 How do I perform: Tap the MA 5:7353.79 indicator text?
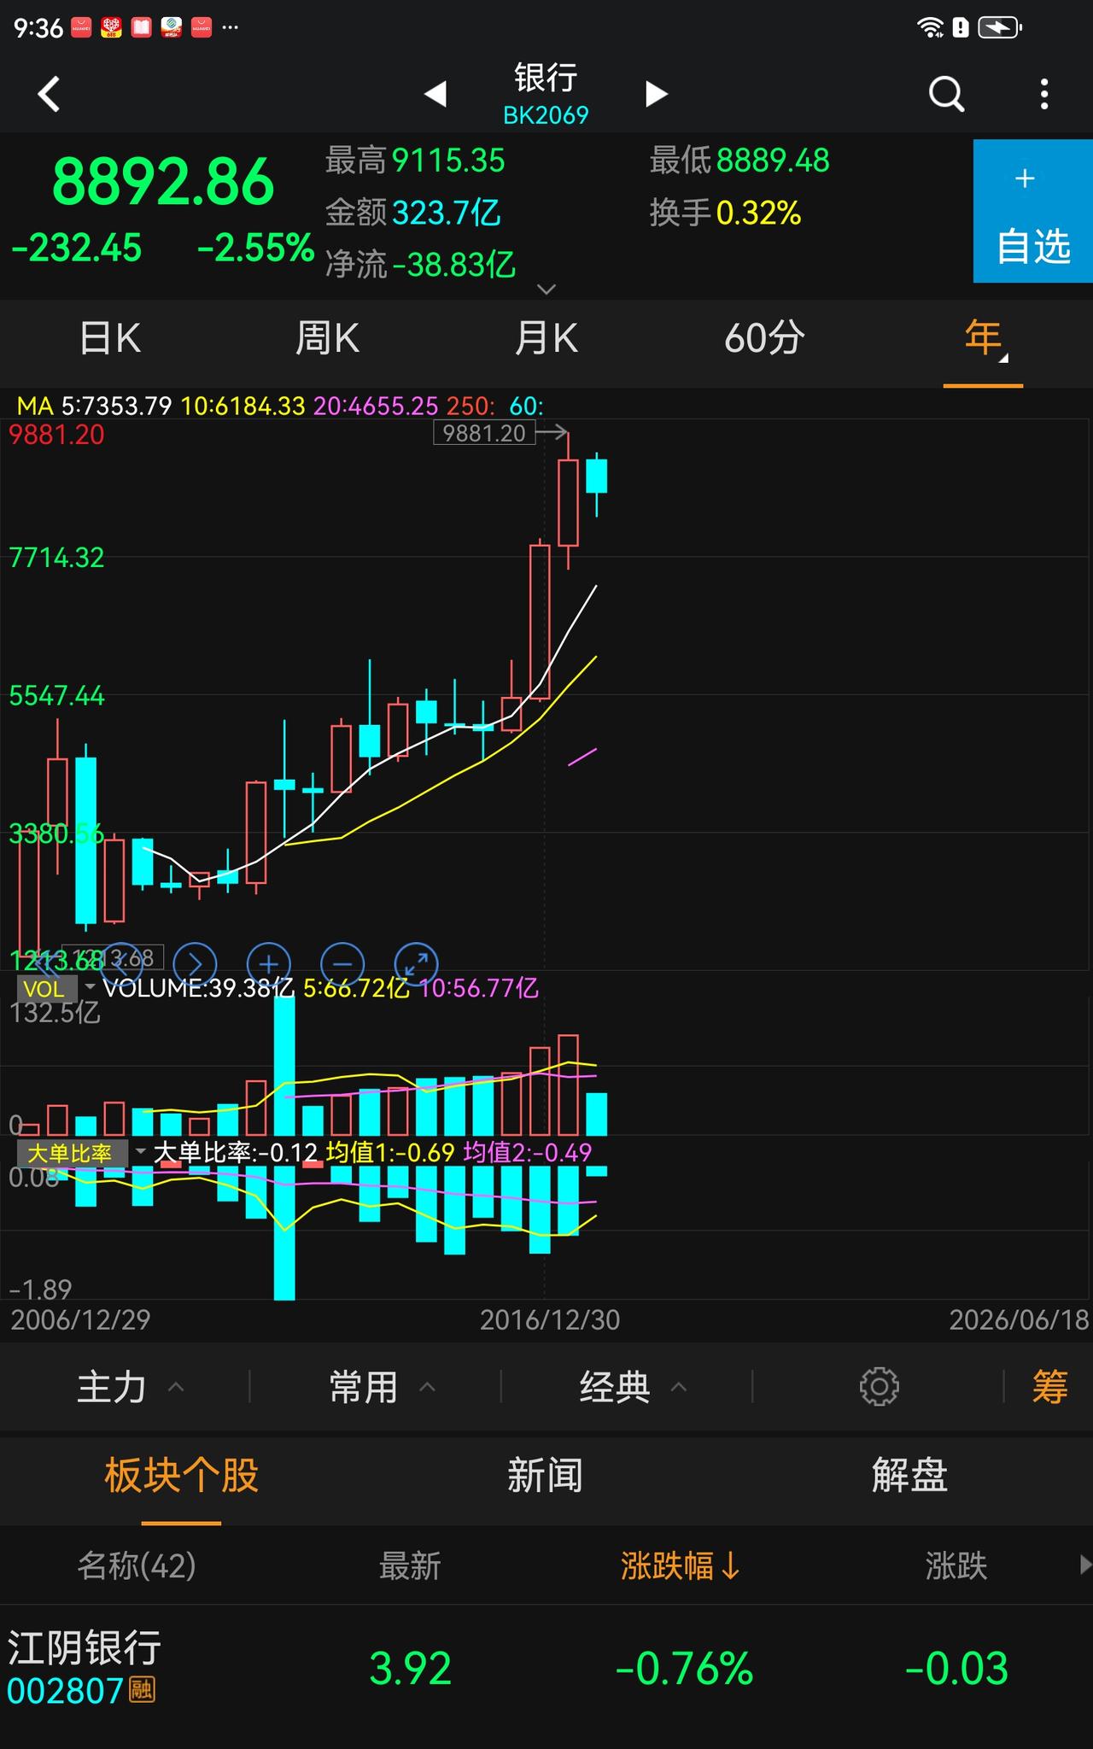point(94,406)
